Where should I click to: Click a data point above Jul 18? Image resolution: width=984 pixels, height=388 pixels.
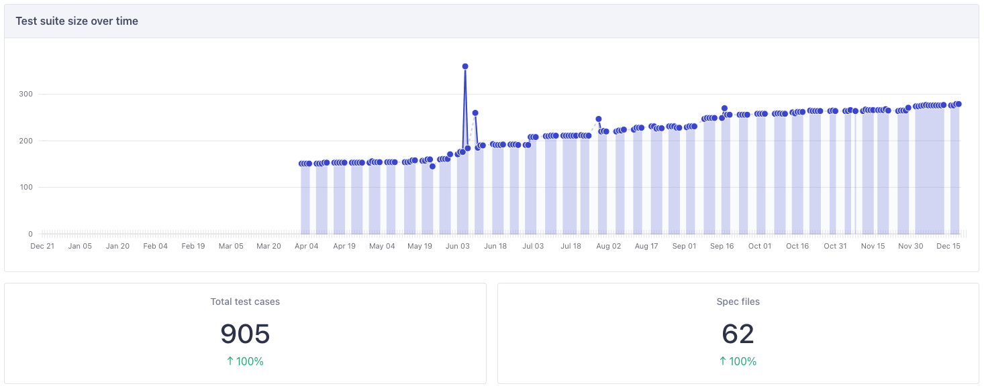[x=571, y=135]
